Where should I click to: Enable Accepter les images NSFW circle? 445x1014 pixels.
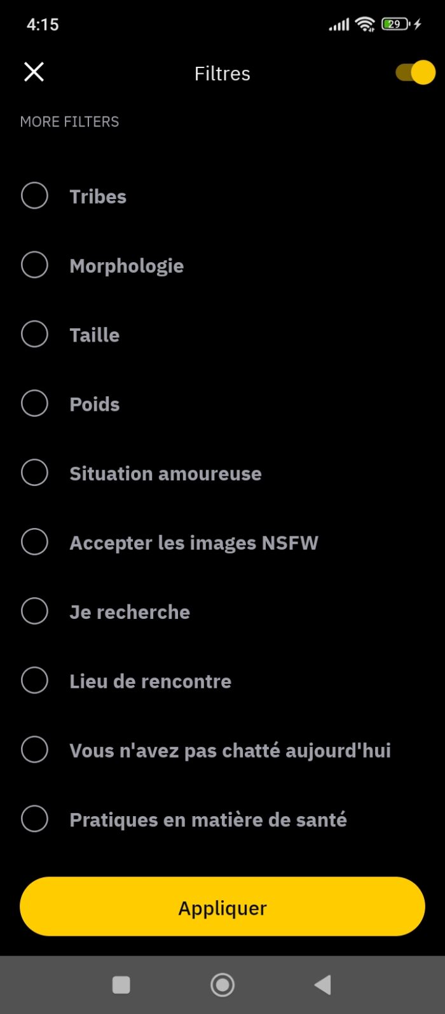(34, 542)
